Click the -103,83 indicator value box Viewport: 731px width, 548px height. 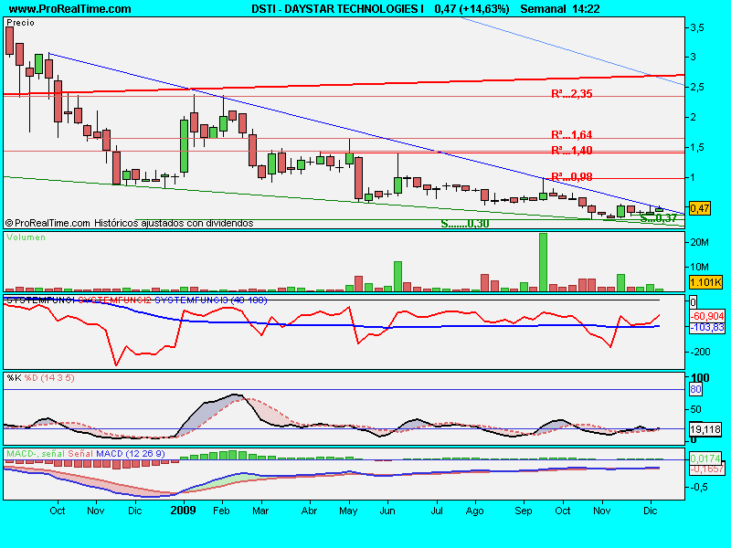[706, 327]
